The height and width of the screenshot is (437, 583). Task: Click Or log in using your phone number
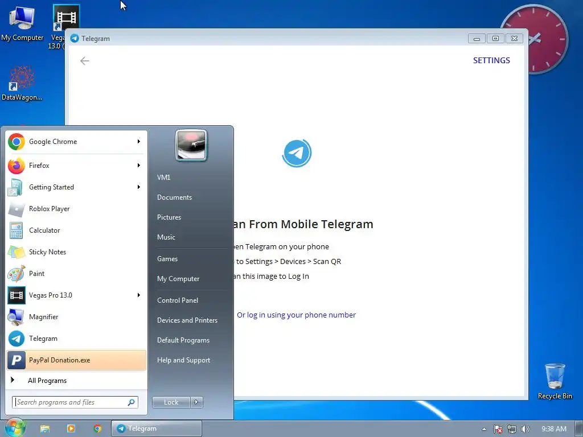[x=296, y=315]
